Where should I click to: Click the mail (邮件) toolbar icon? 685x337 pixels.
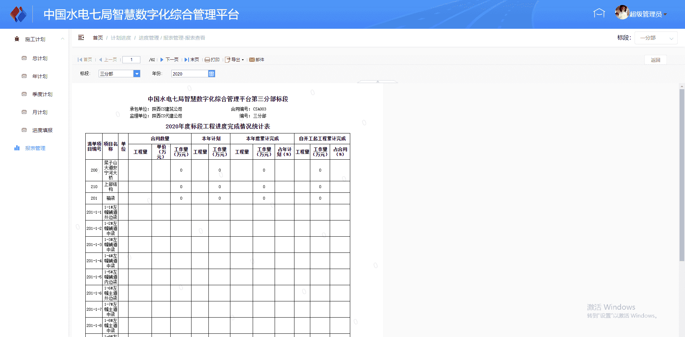[x=257, y=60]
